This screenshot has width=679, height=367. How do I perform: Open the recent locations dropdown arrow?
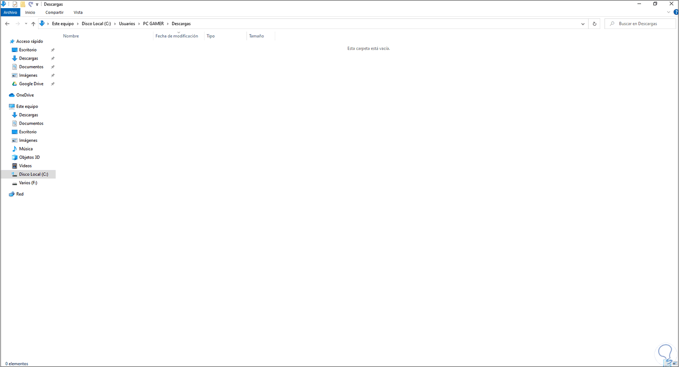pyautogui.click(x=26, y=24)
